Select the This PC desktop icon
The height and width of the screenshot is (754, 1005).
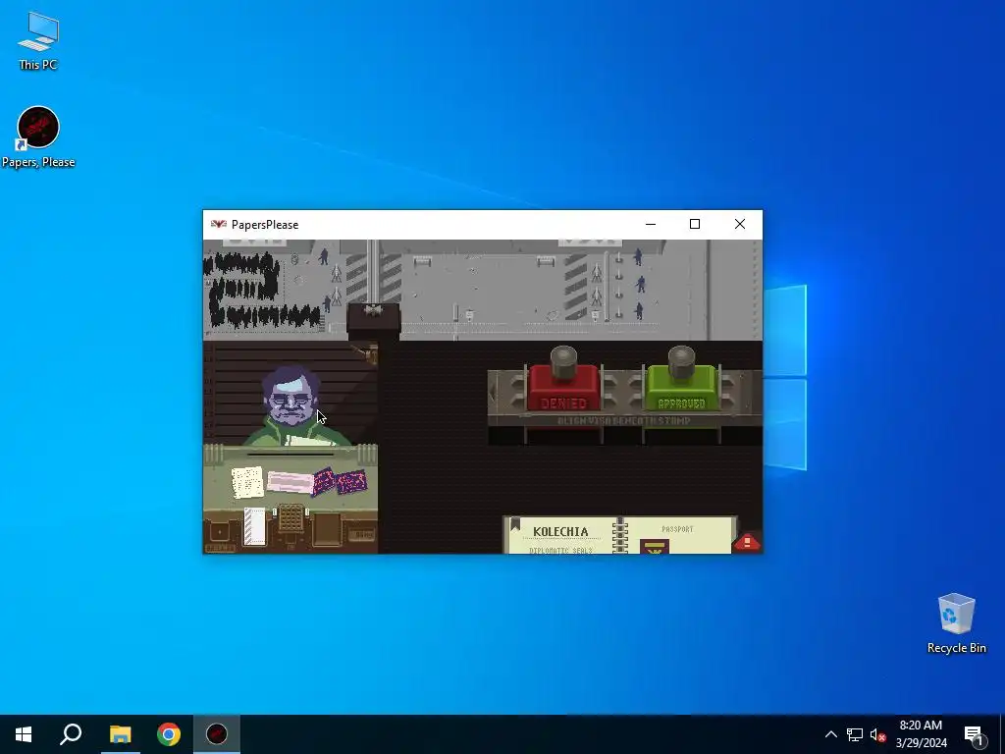pos(38,41)
